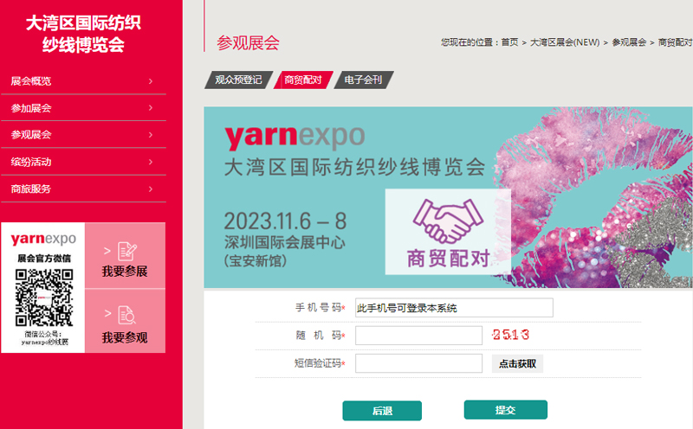Click the 我要参展 document-pencil icon
693x429 pixels.
coord(127,252)
